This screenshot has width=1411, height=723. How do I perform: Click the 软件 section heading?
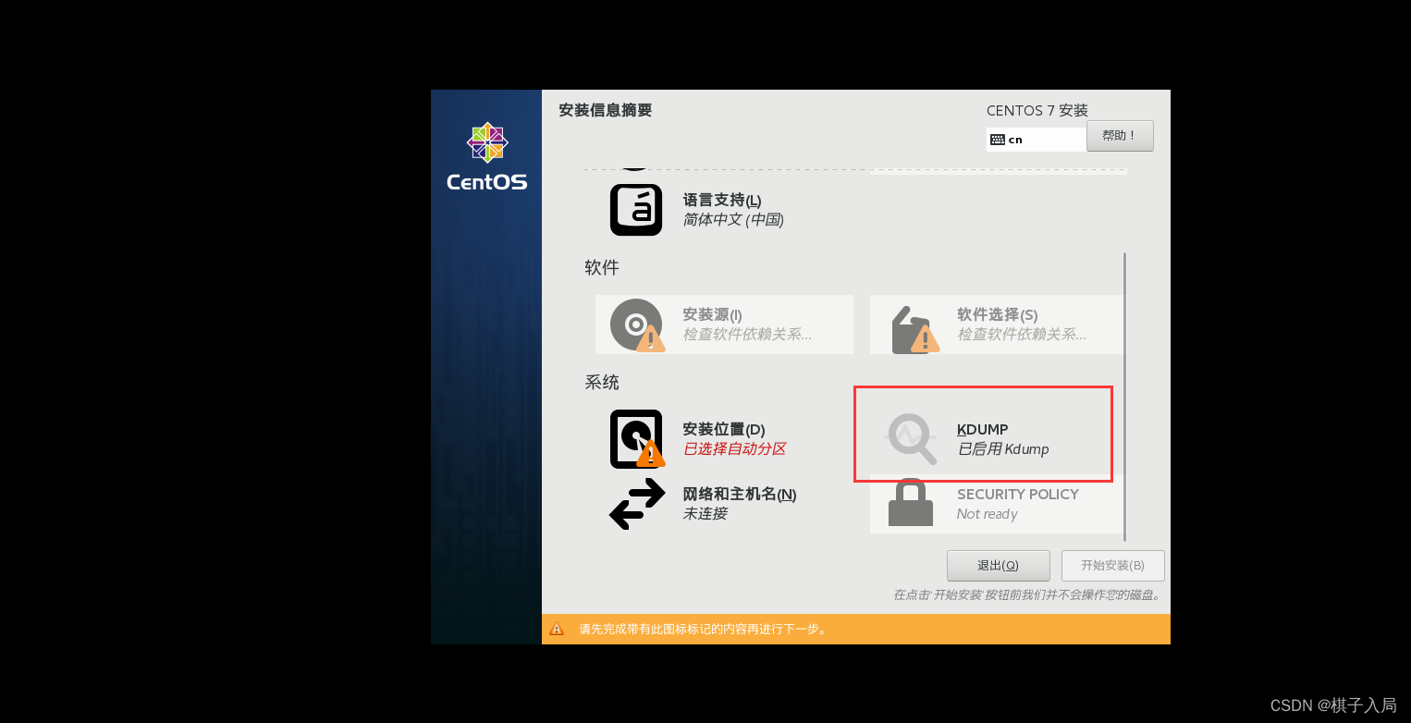[602, 267]
